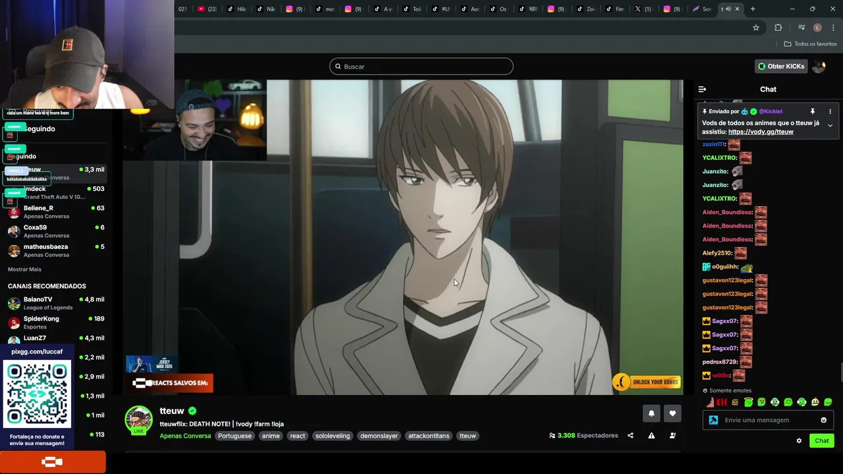Open Beliene_R channel in sidebar
The height and width of the screenshot is (474, 843).
click(56, 211)
